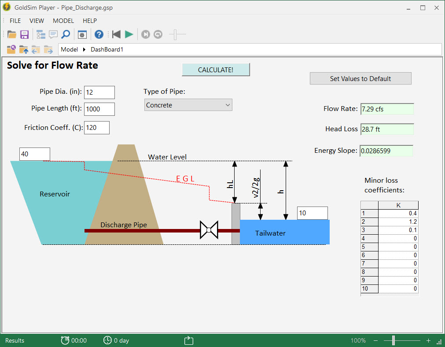445x347 pixels.
Task: Click the Flow Rate result box
Action: coord(387,109)
